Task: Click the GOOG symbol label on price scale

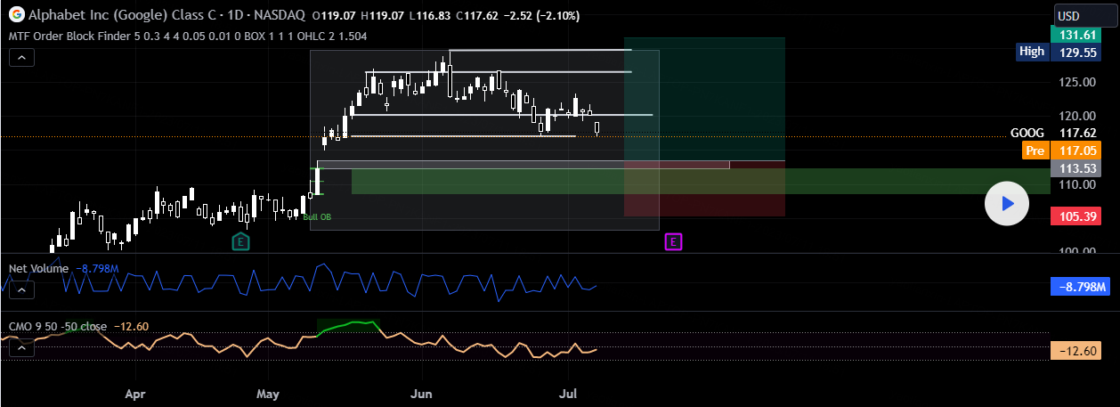Action: click(x=1027, y=133)
